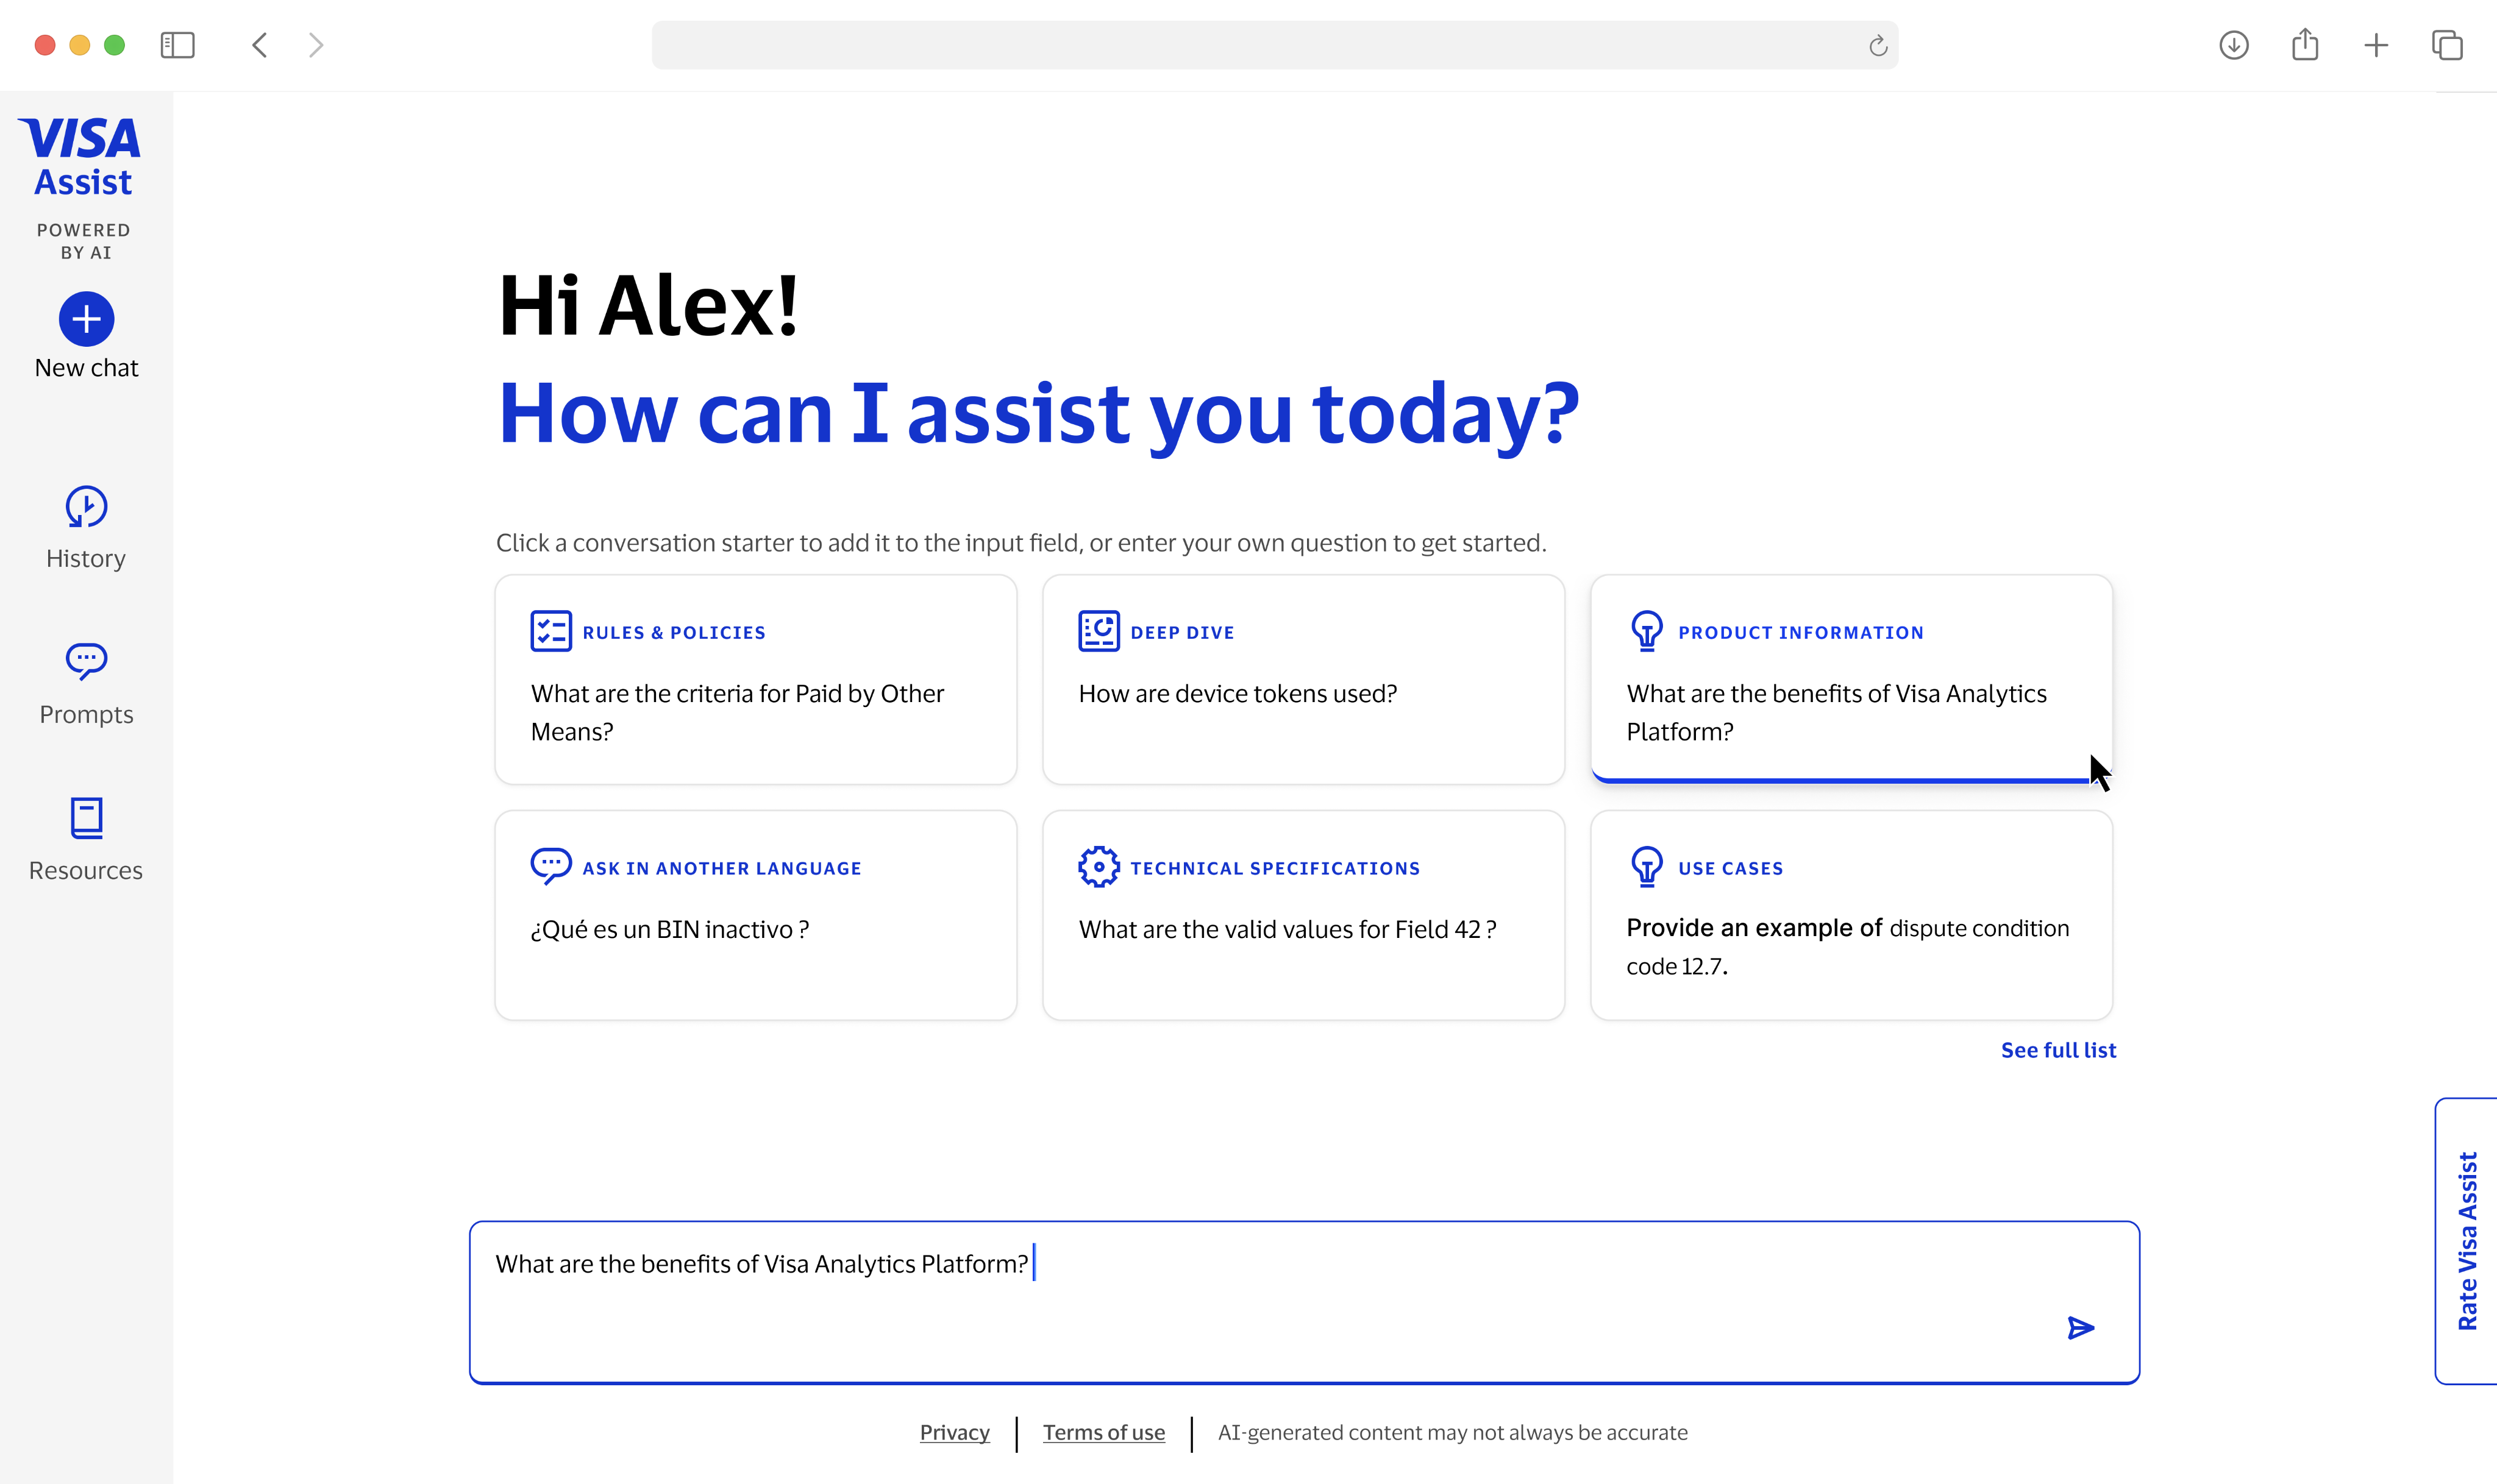This screenshot has width=2497, height=1484.
Task: Click the Rules & Policies checklist icon
Action: click(551, 630)
